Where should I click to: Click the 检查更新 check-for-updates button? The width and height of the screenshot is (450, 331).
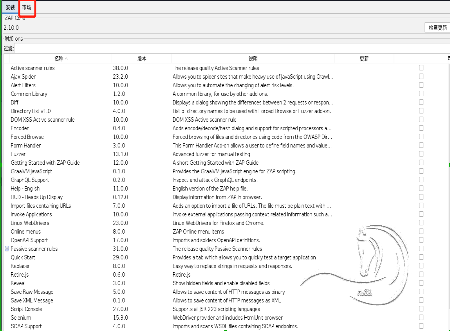[x=437, y=27]
